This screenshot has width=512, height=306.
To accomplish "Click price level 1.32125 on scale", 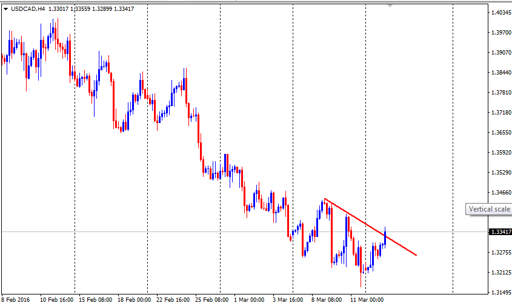I will [501, 272].
